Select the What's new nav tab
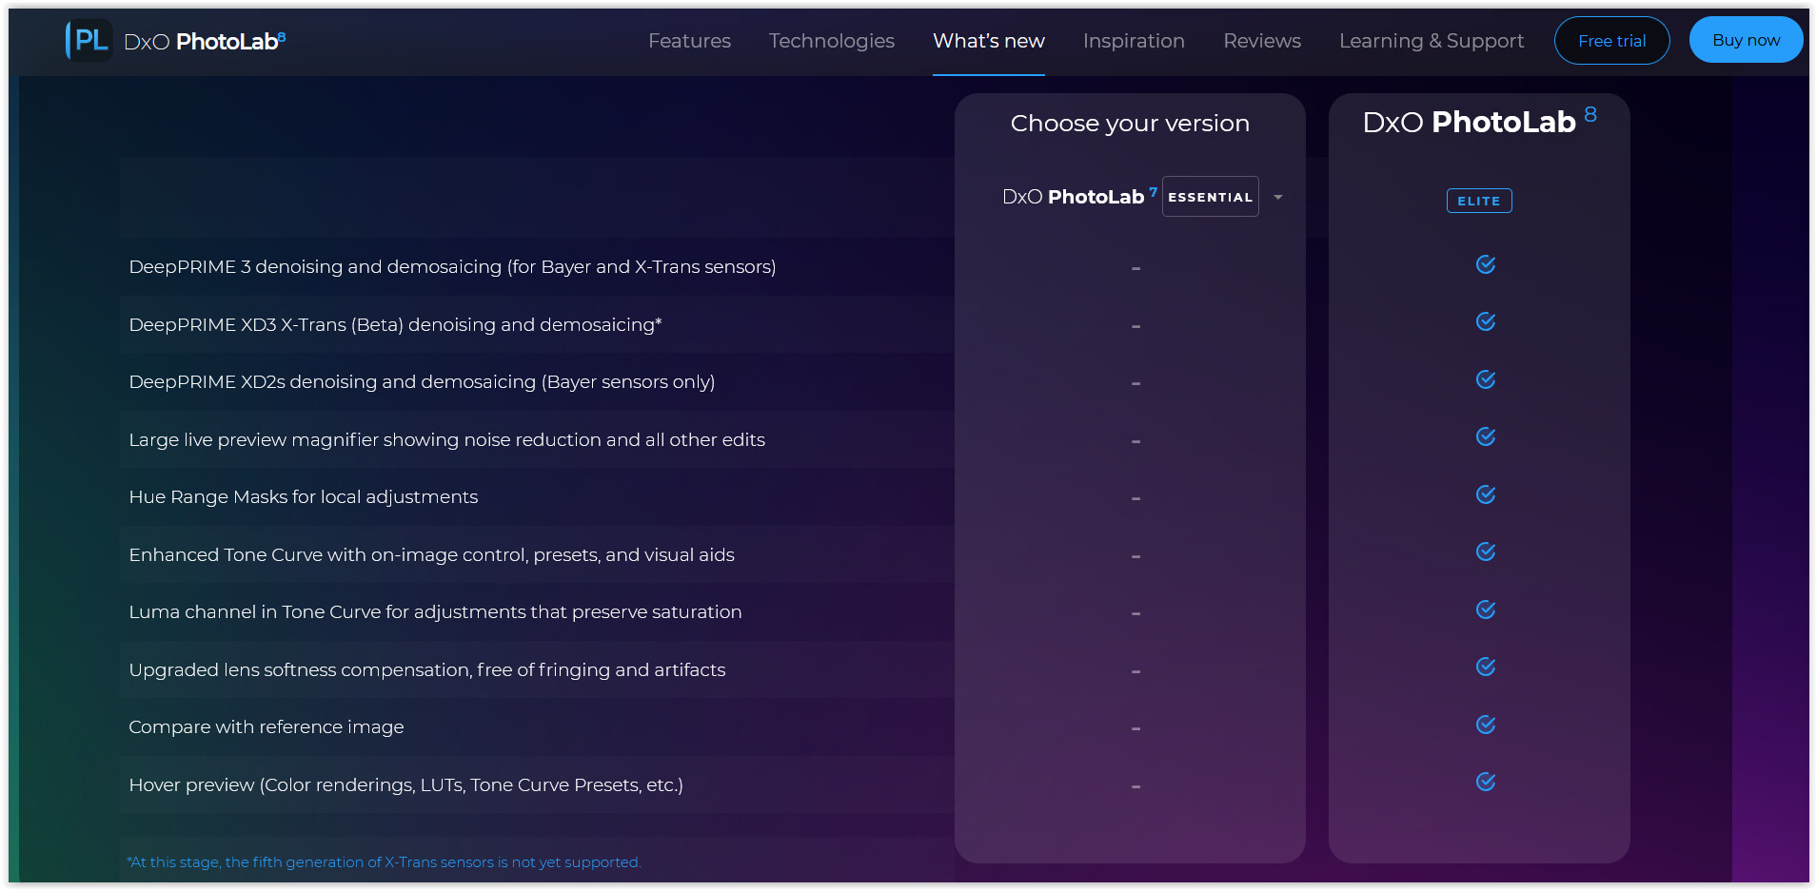 988,41
